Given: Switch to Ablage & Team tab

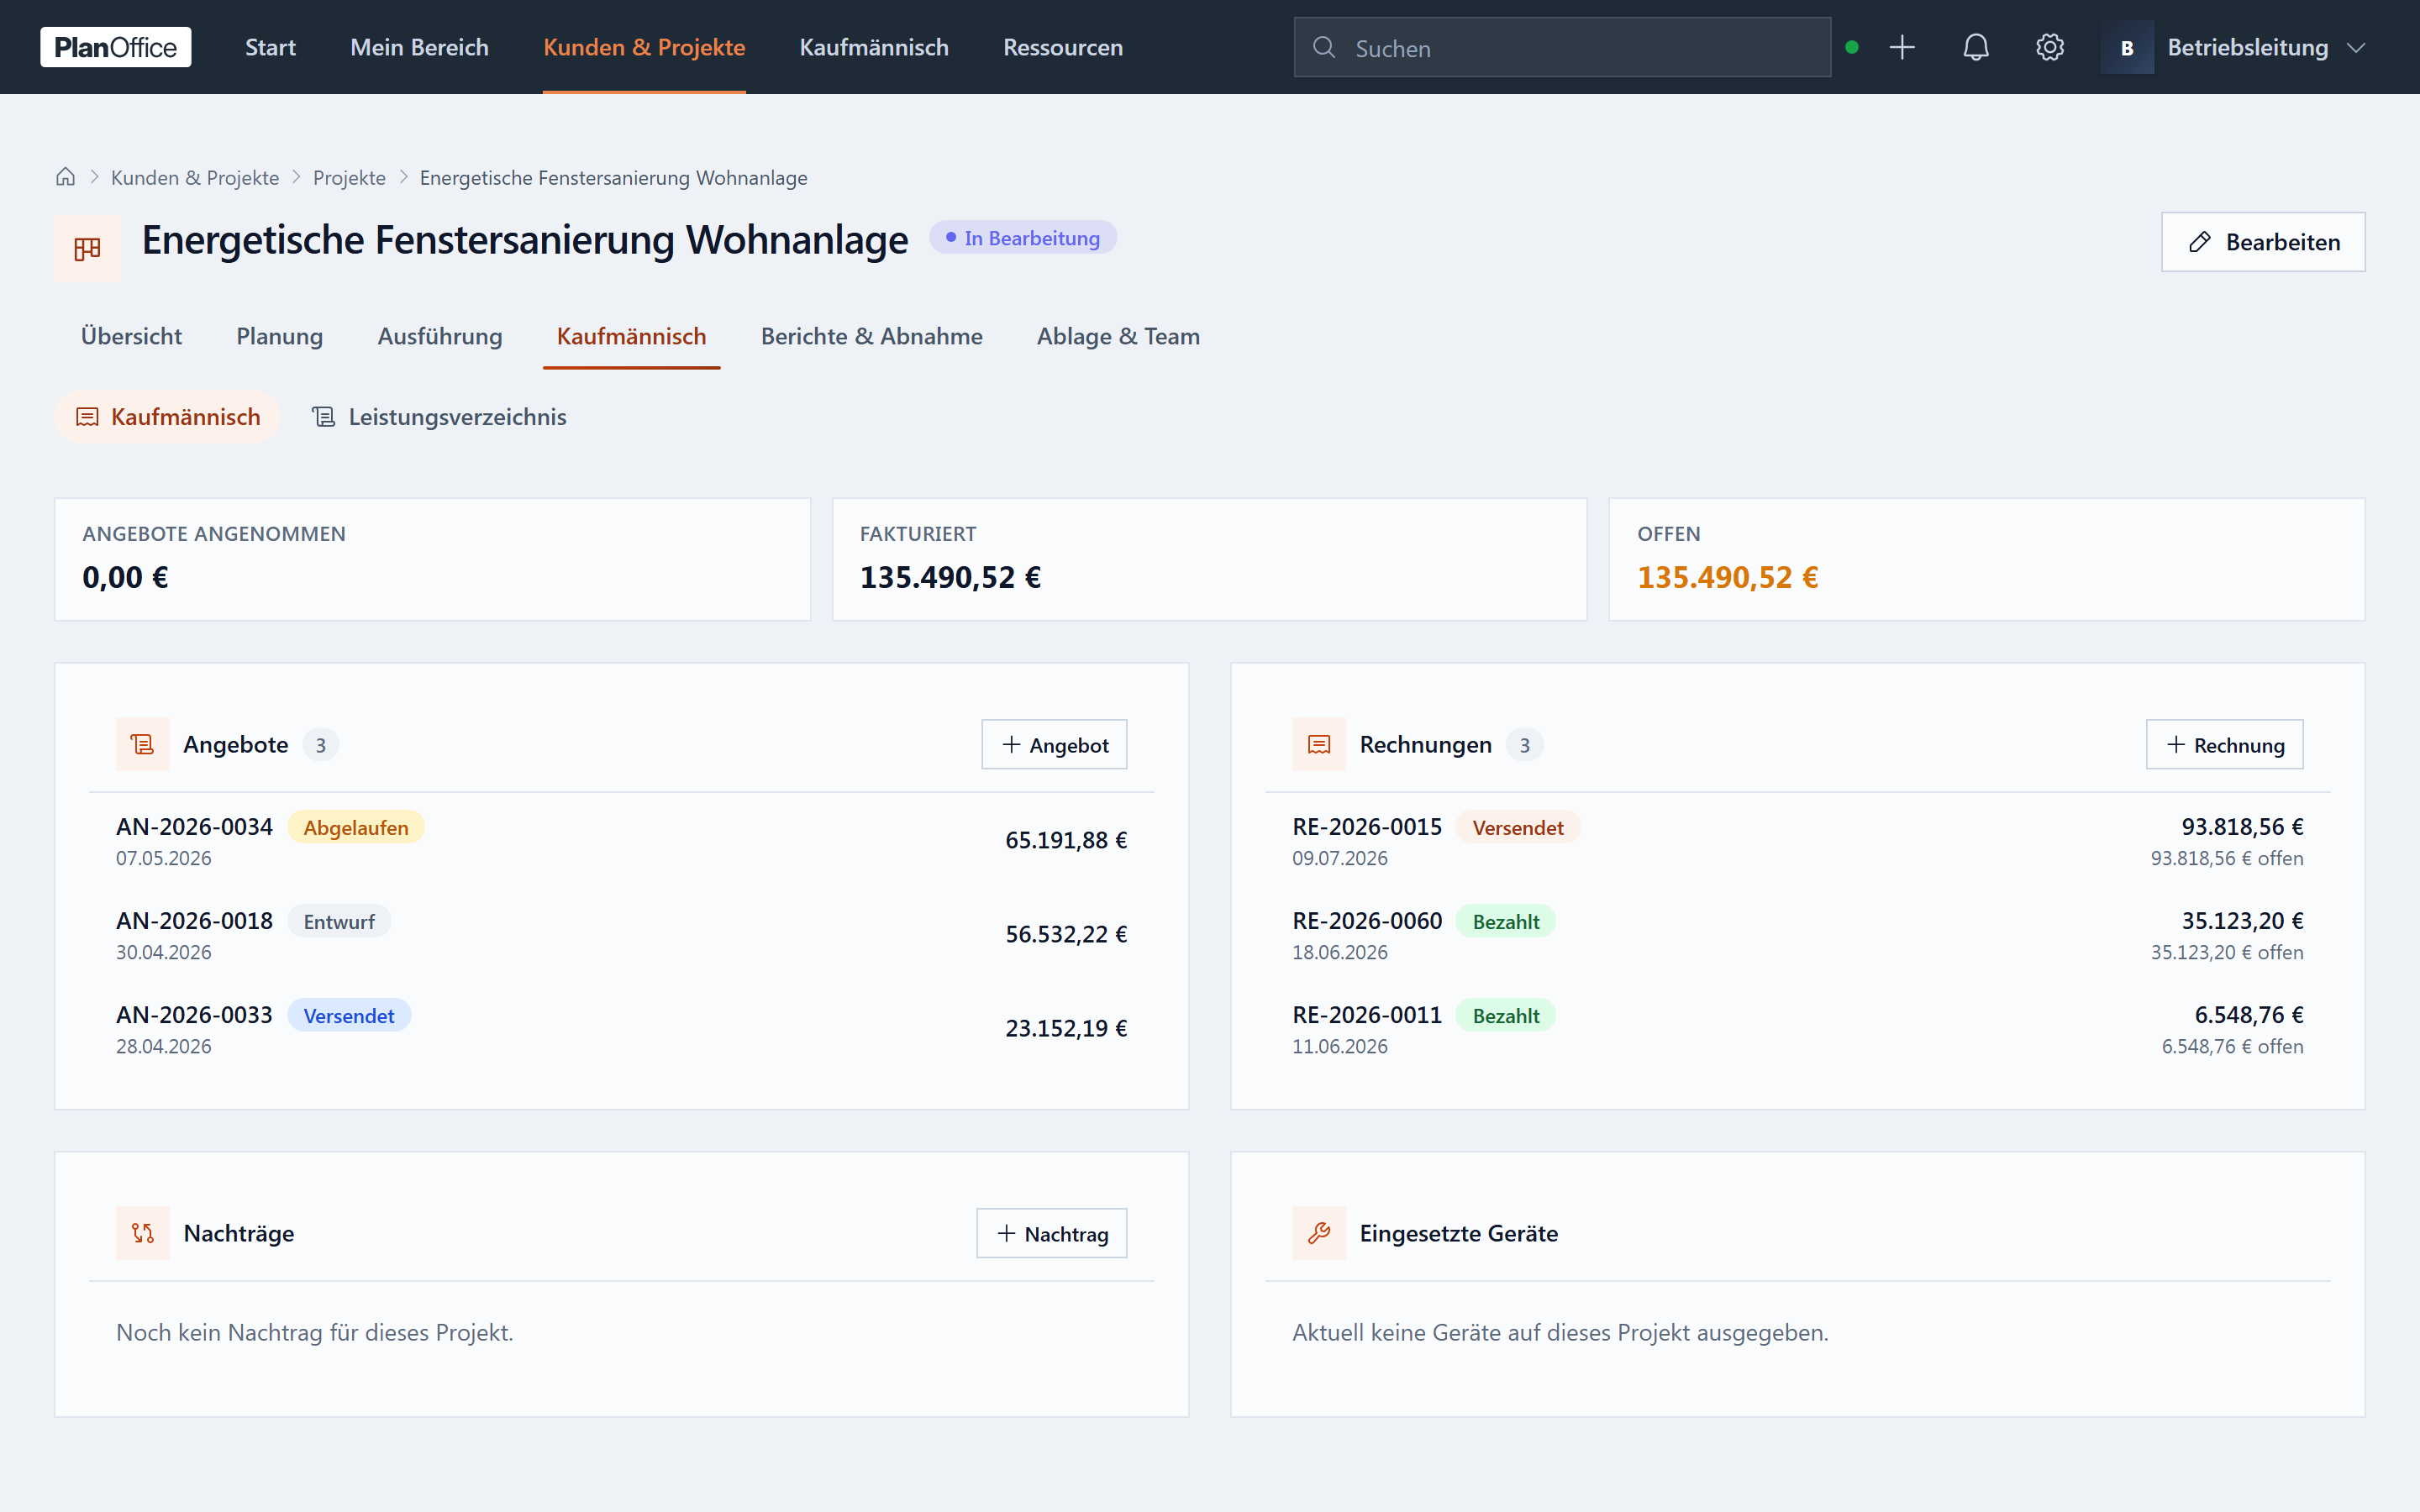Looking at the screenshot, I should pyautogui.click(x=1118, y=336).
